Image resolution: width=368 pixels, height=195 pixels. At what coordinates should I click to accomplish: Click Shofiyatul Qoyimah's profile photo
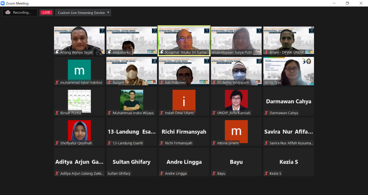[x=79, y=130]
